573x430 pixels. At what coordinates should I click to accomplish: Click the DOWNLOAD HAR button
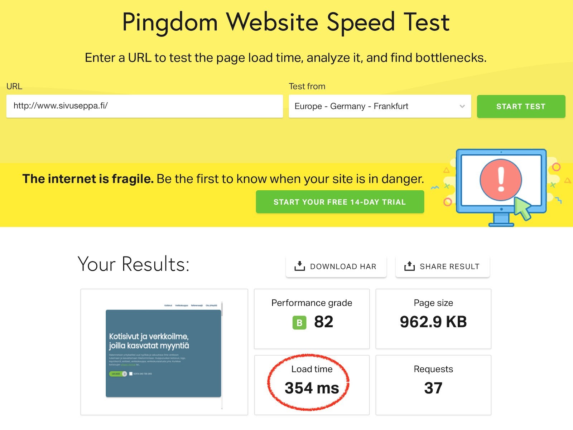pyautogui.click(x=336, y=267)
